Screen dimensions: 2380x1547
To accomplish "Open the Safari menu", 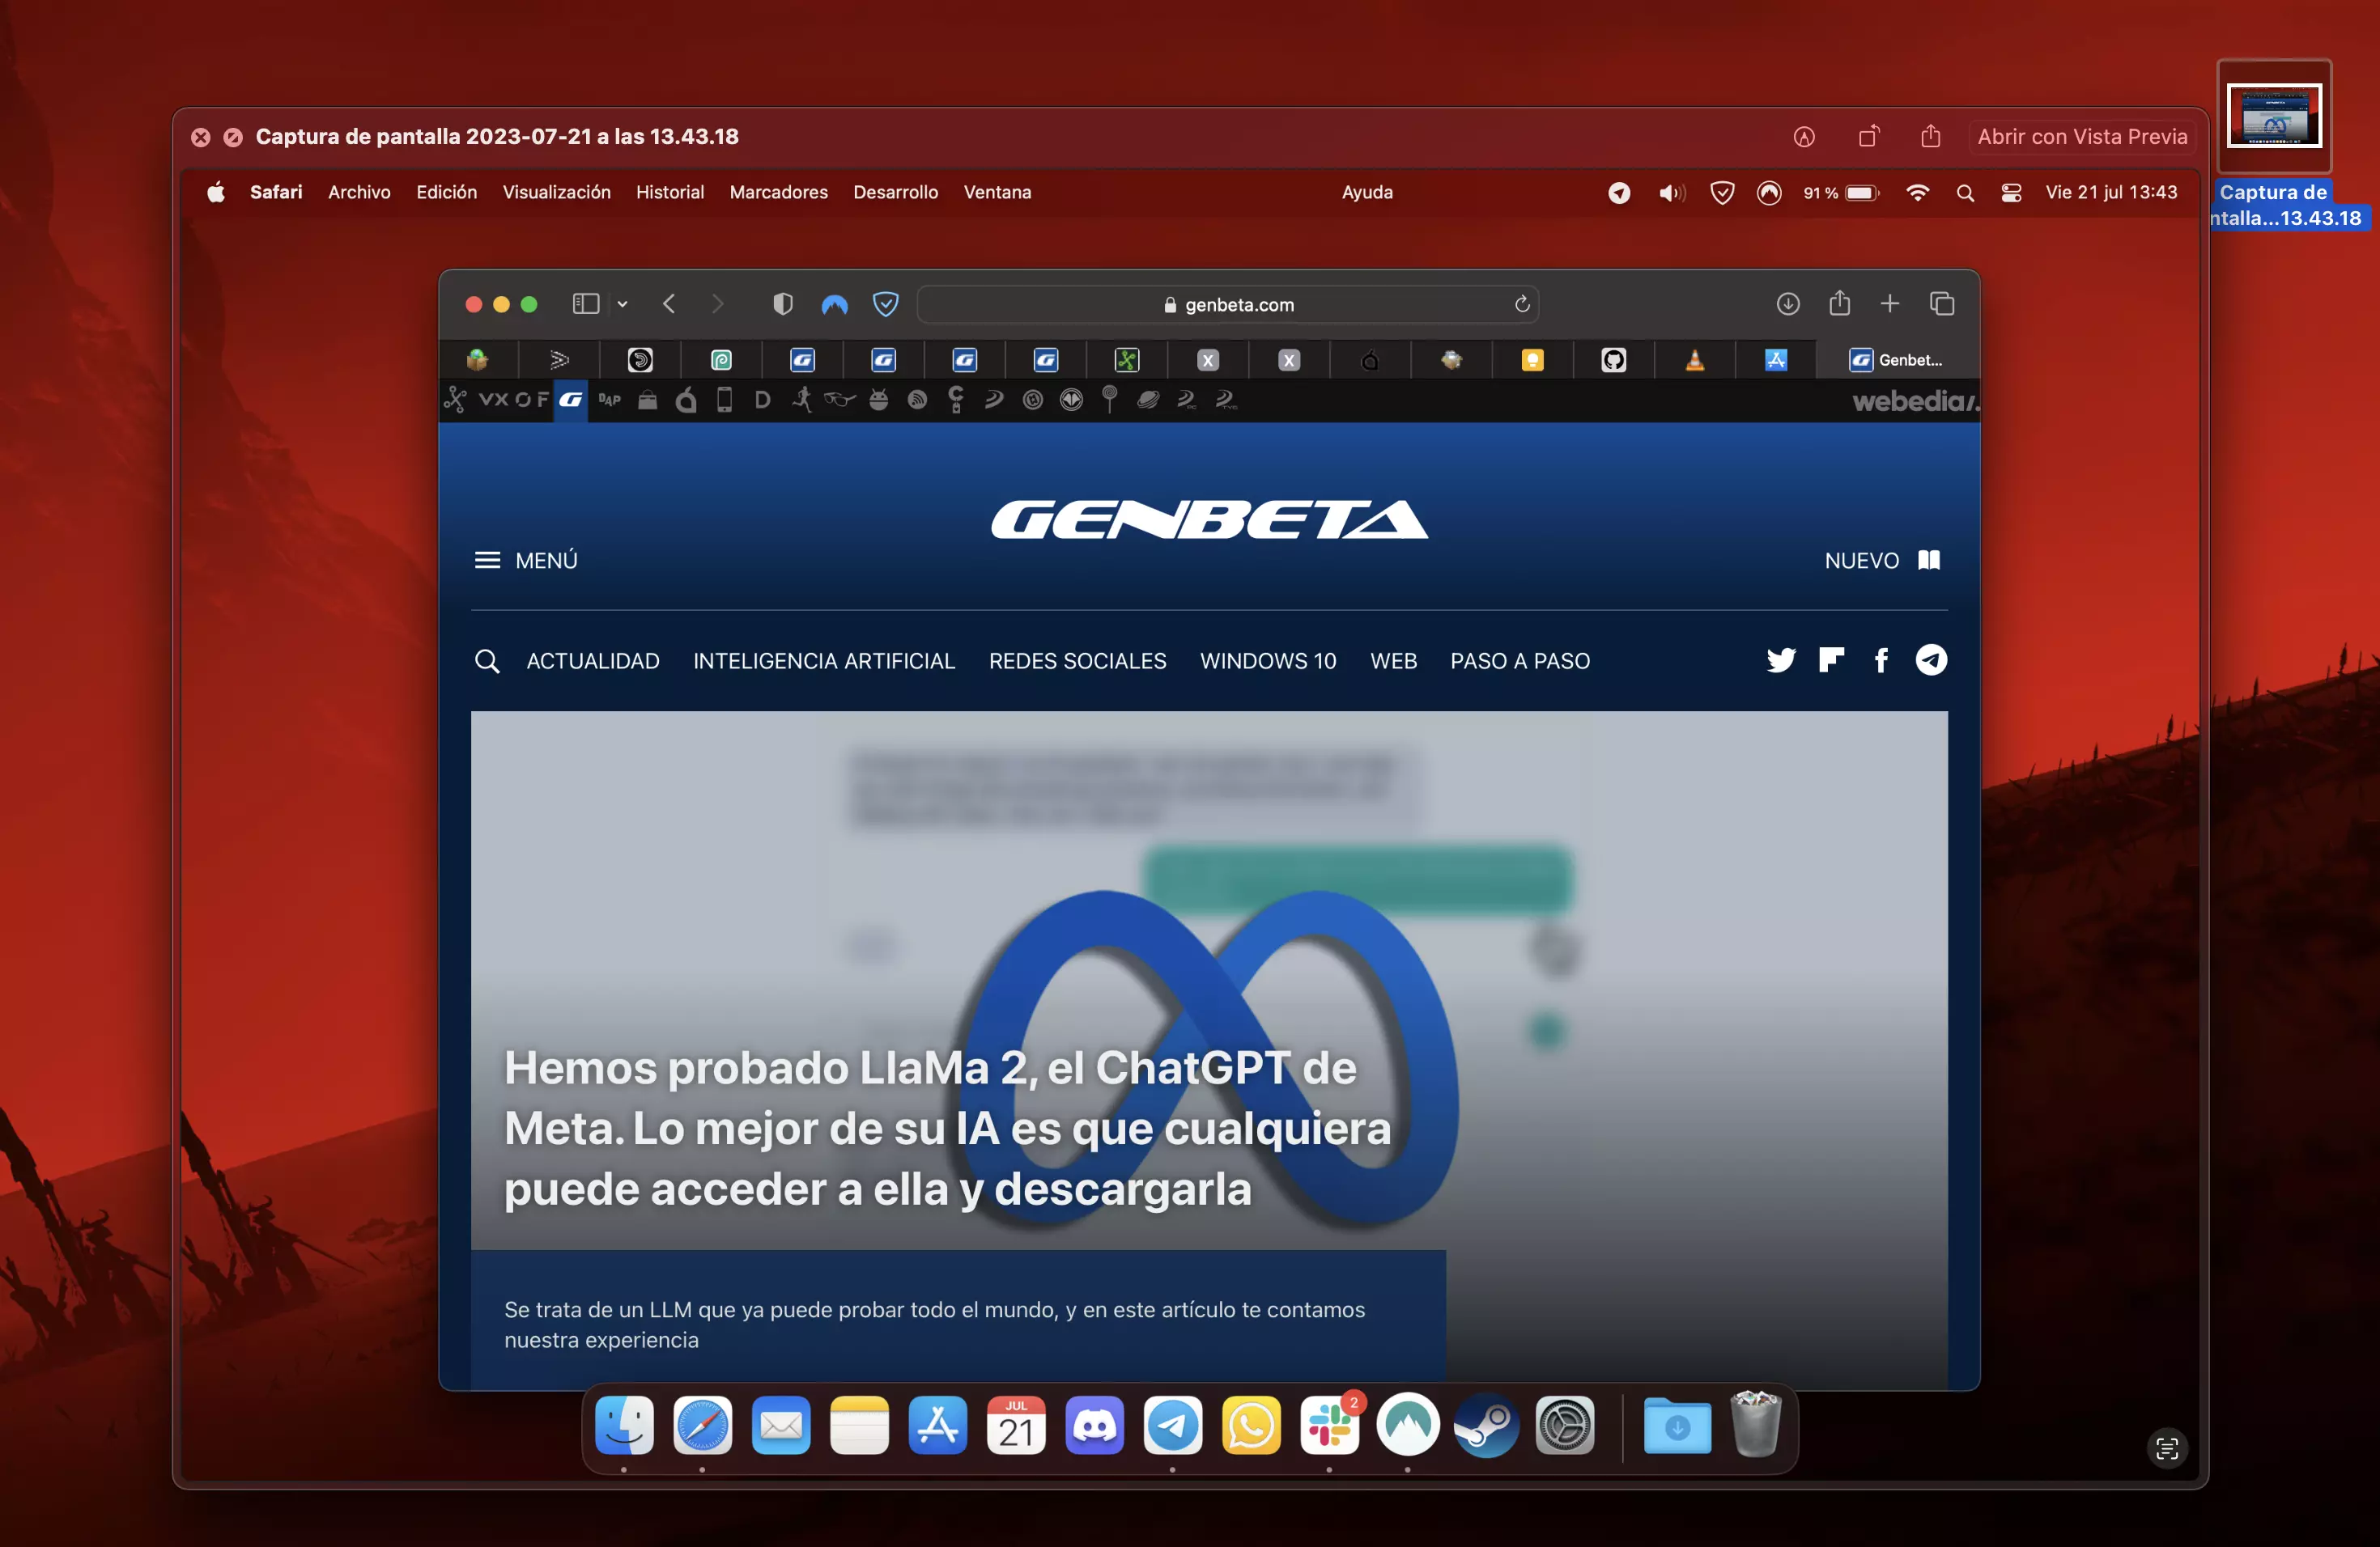I will pyautogui.click(x=276, y=192).
